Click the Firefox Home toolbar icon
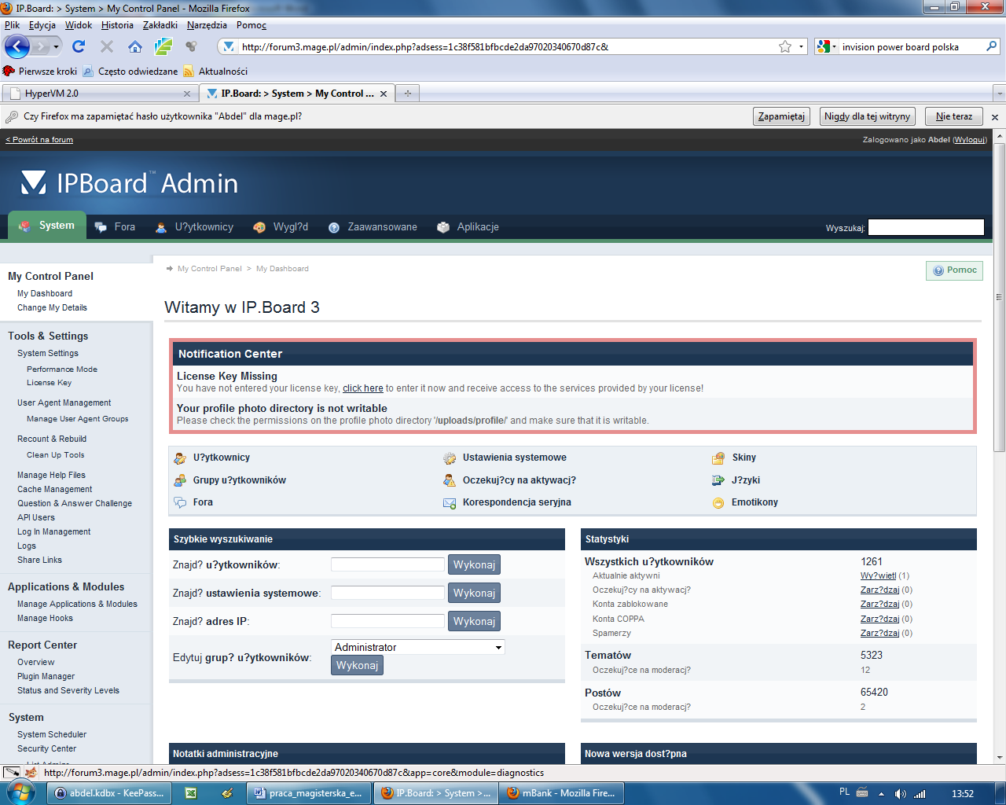 (135, 47)
